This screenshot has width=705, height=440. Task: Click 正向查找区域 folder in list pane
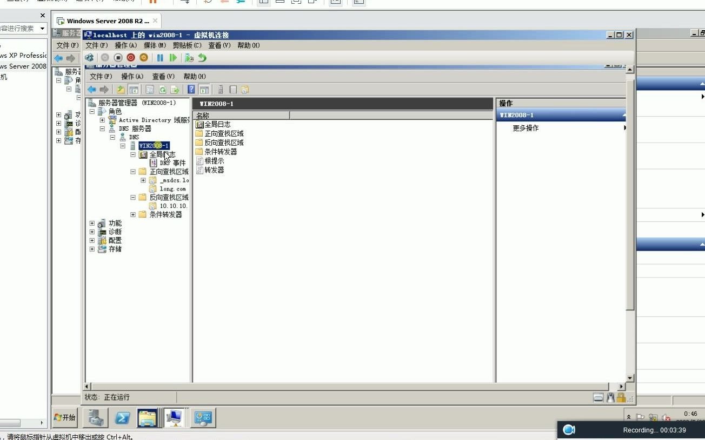224,133
